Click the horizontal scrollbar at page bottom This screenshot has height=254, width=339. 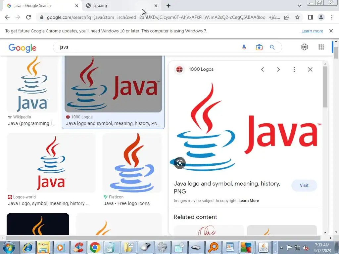[x=163, y=238]
